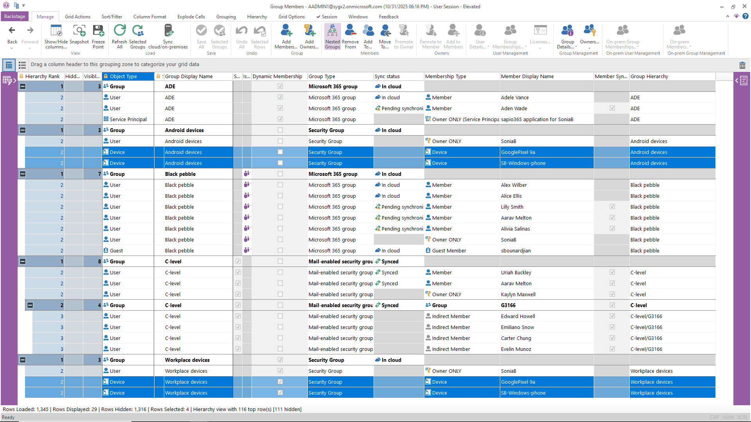Open the Owners dropdown arrow
The width and height of the screenshot is (751, 422).
click(x=589, y=48)
